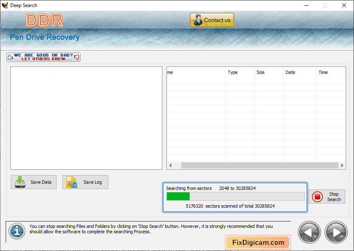The height and width of the screenshot is (251, 354).
Task: Click the file list left scroll arrow
Action: click(171, 165)
